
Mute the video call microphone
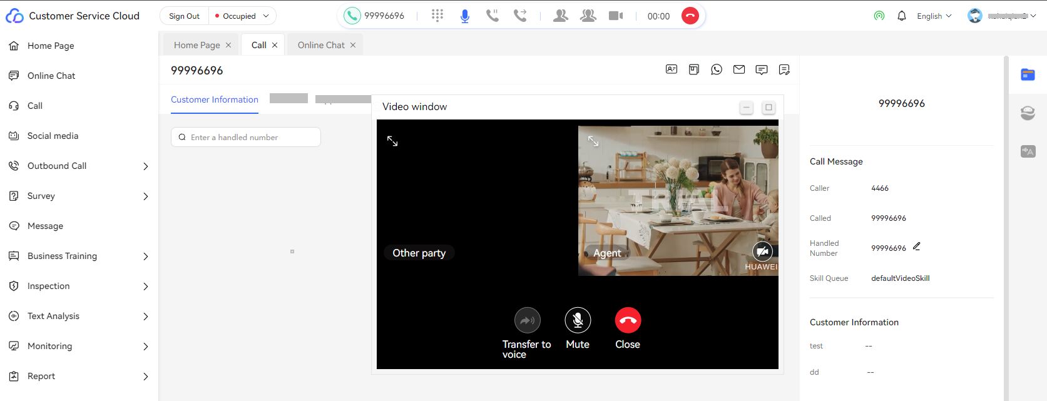[x=578, y=320]
